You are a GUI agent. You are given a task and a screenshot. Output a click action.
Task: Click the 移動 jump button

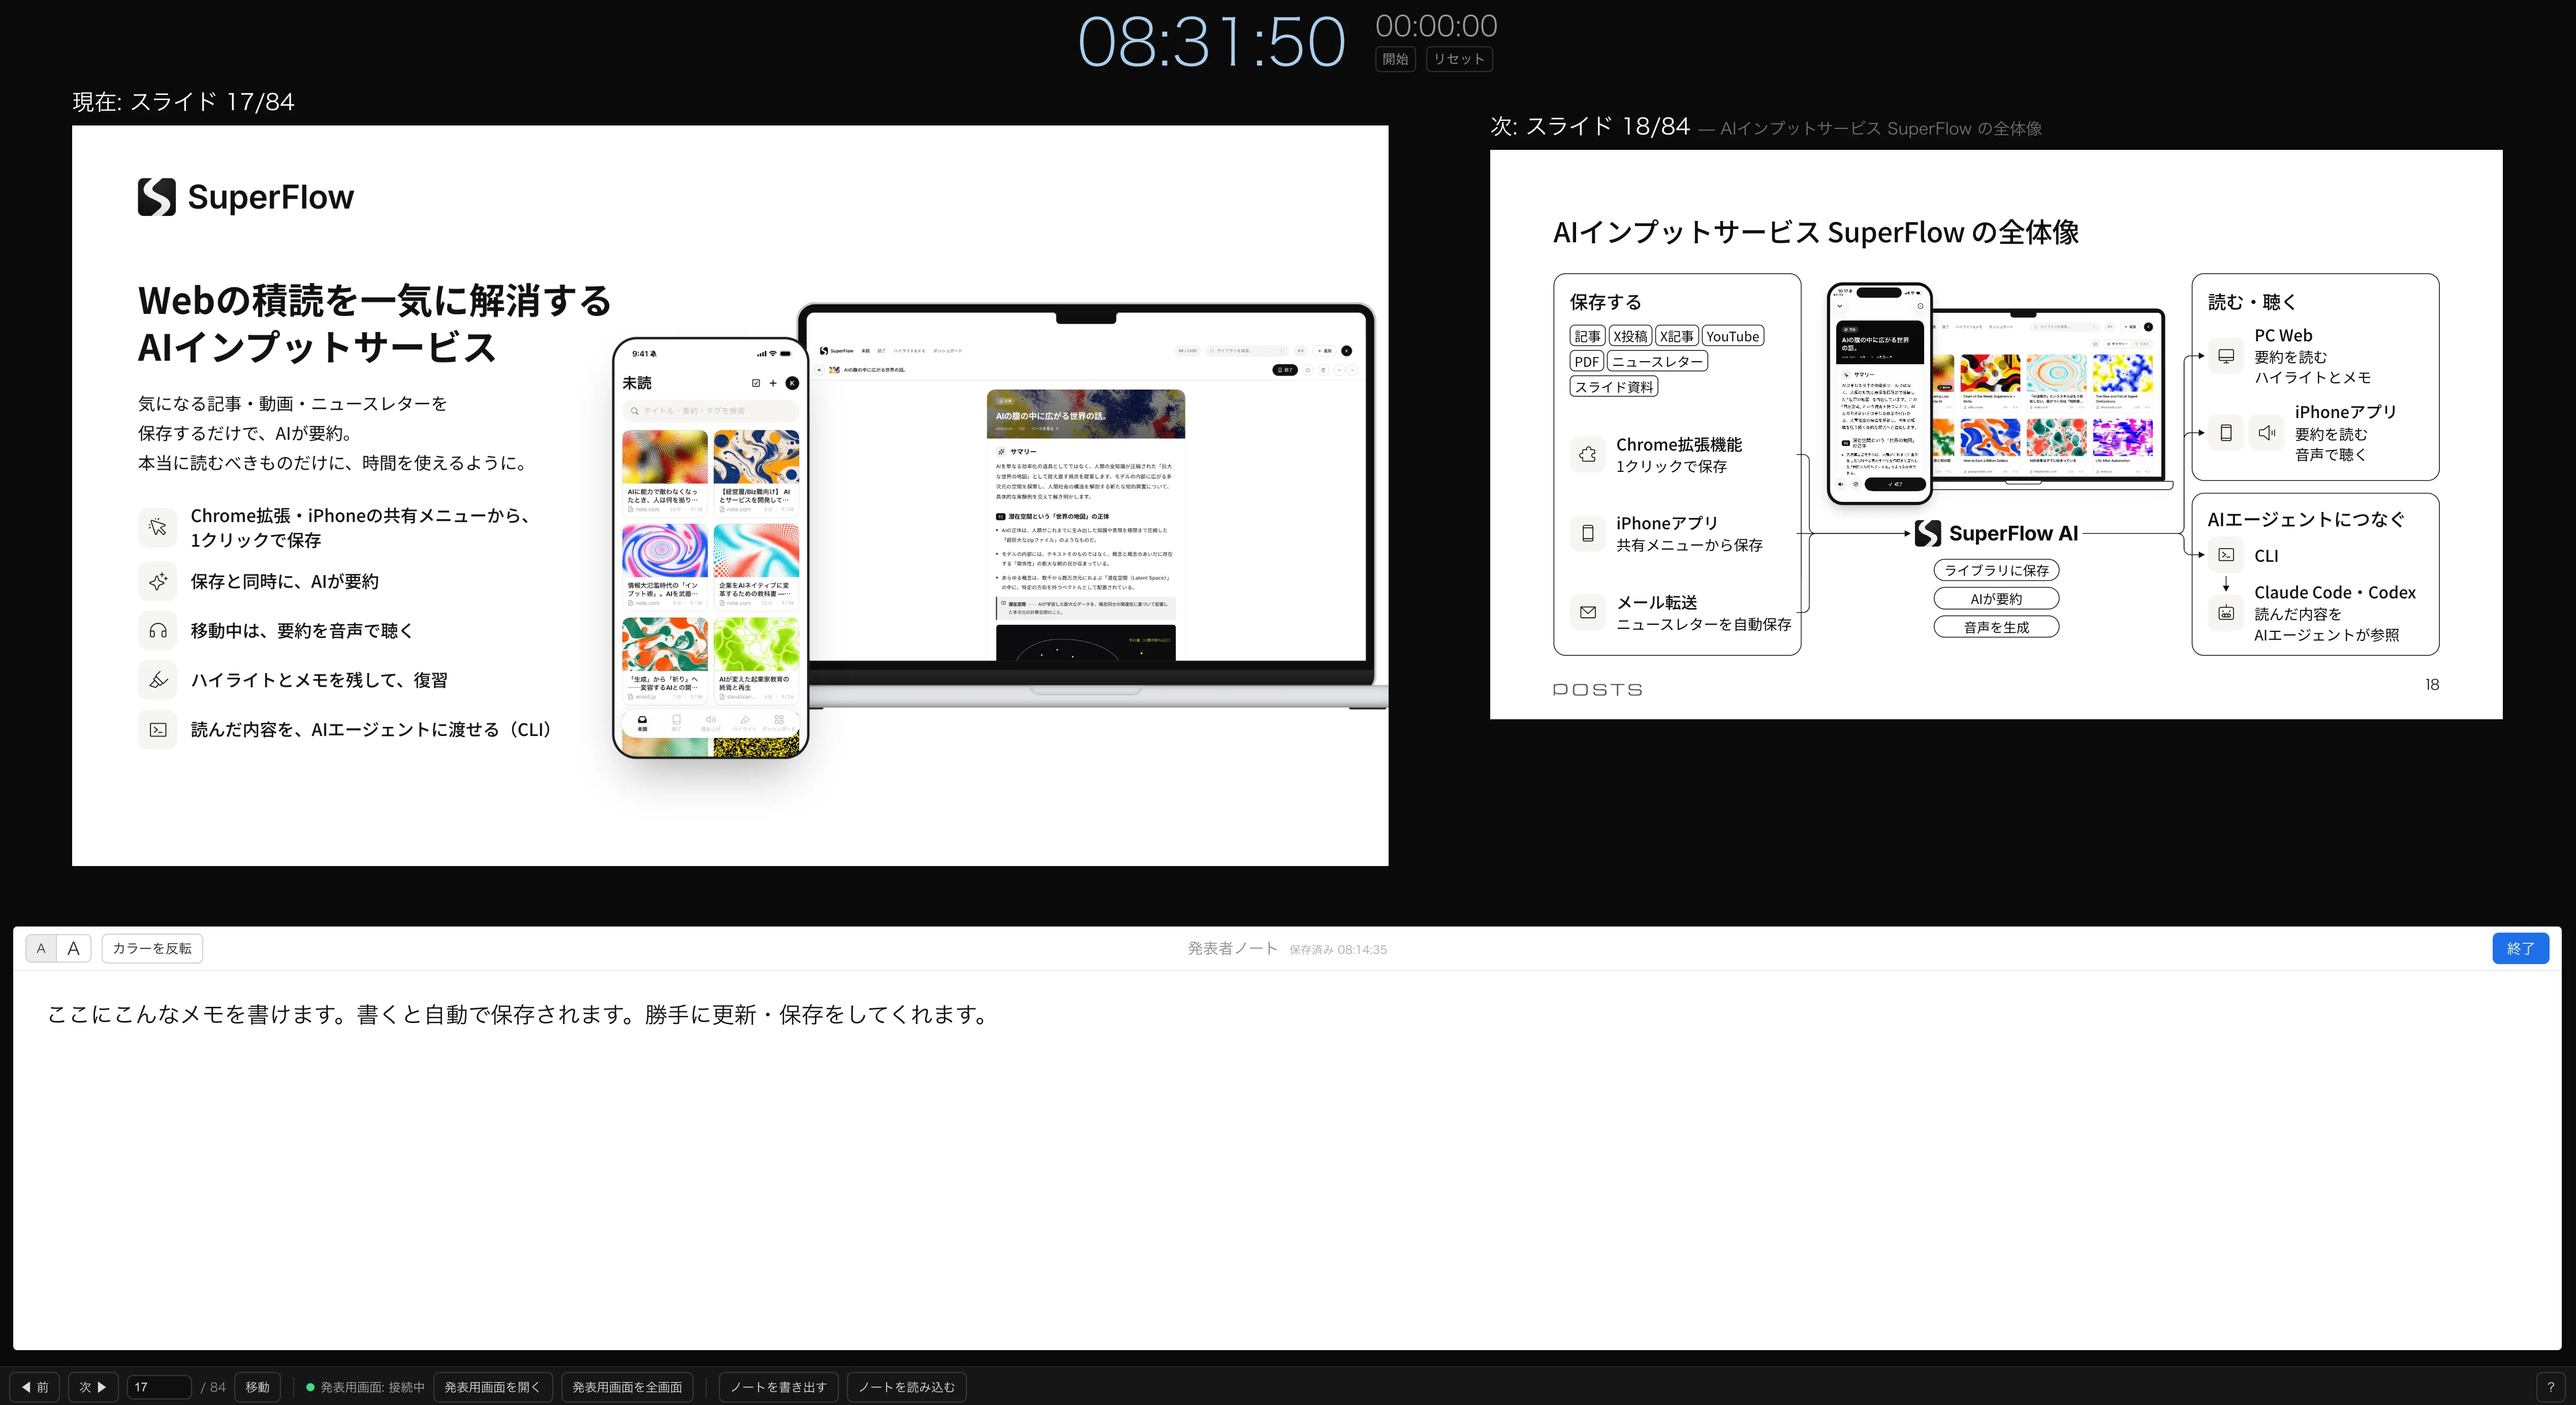point(258,1387)
